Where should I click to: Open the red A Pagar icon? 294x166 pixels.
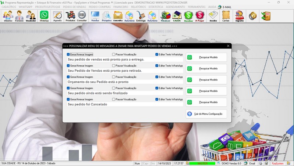pyautogui.click(x=200, y=16)
